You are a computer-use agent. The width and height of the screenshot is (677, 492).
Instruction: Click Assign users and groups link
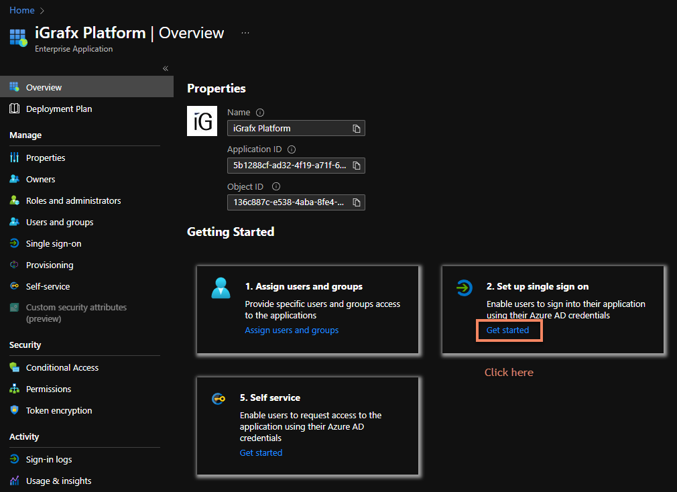[x=292, y=330]
